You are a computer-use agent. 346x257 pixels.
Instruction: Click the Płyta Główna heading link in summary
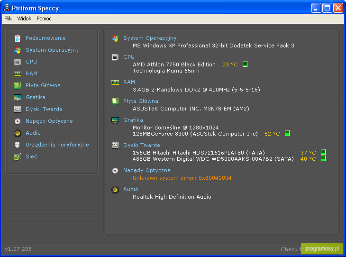pyautogui.click(x=141, y=101)
